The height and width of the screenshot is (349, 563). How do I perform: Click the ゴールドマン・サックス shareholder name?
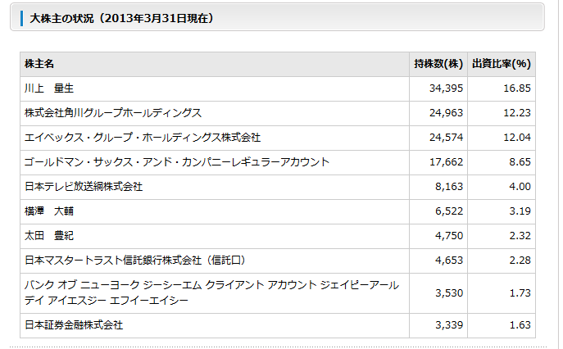pos(177,162)
